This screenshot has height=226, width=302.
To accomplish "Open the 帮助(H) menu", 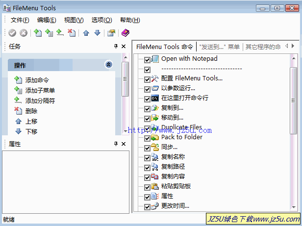I will 130,20.
